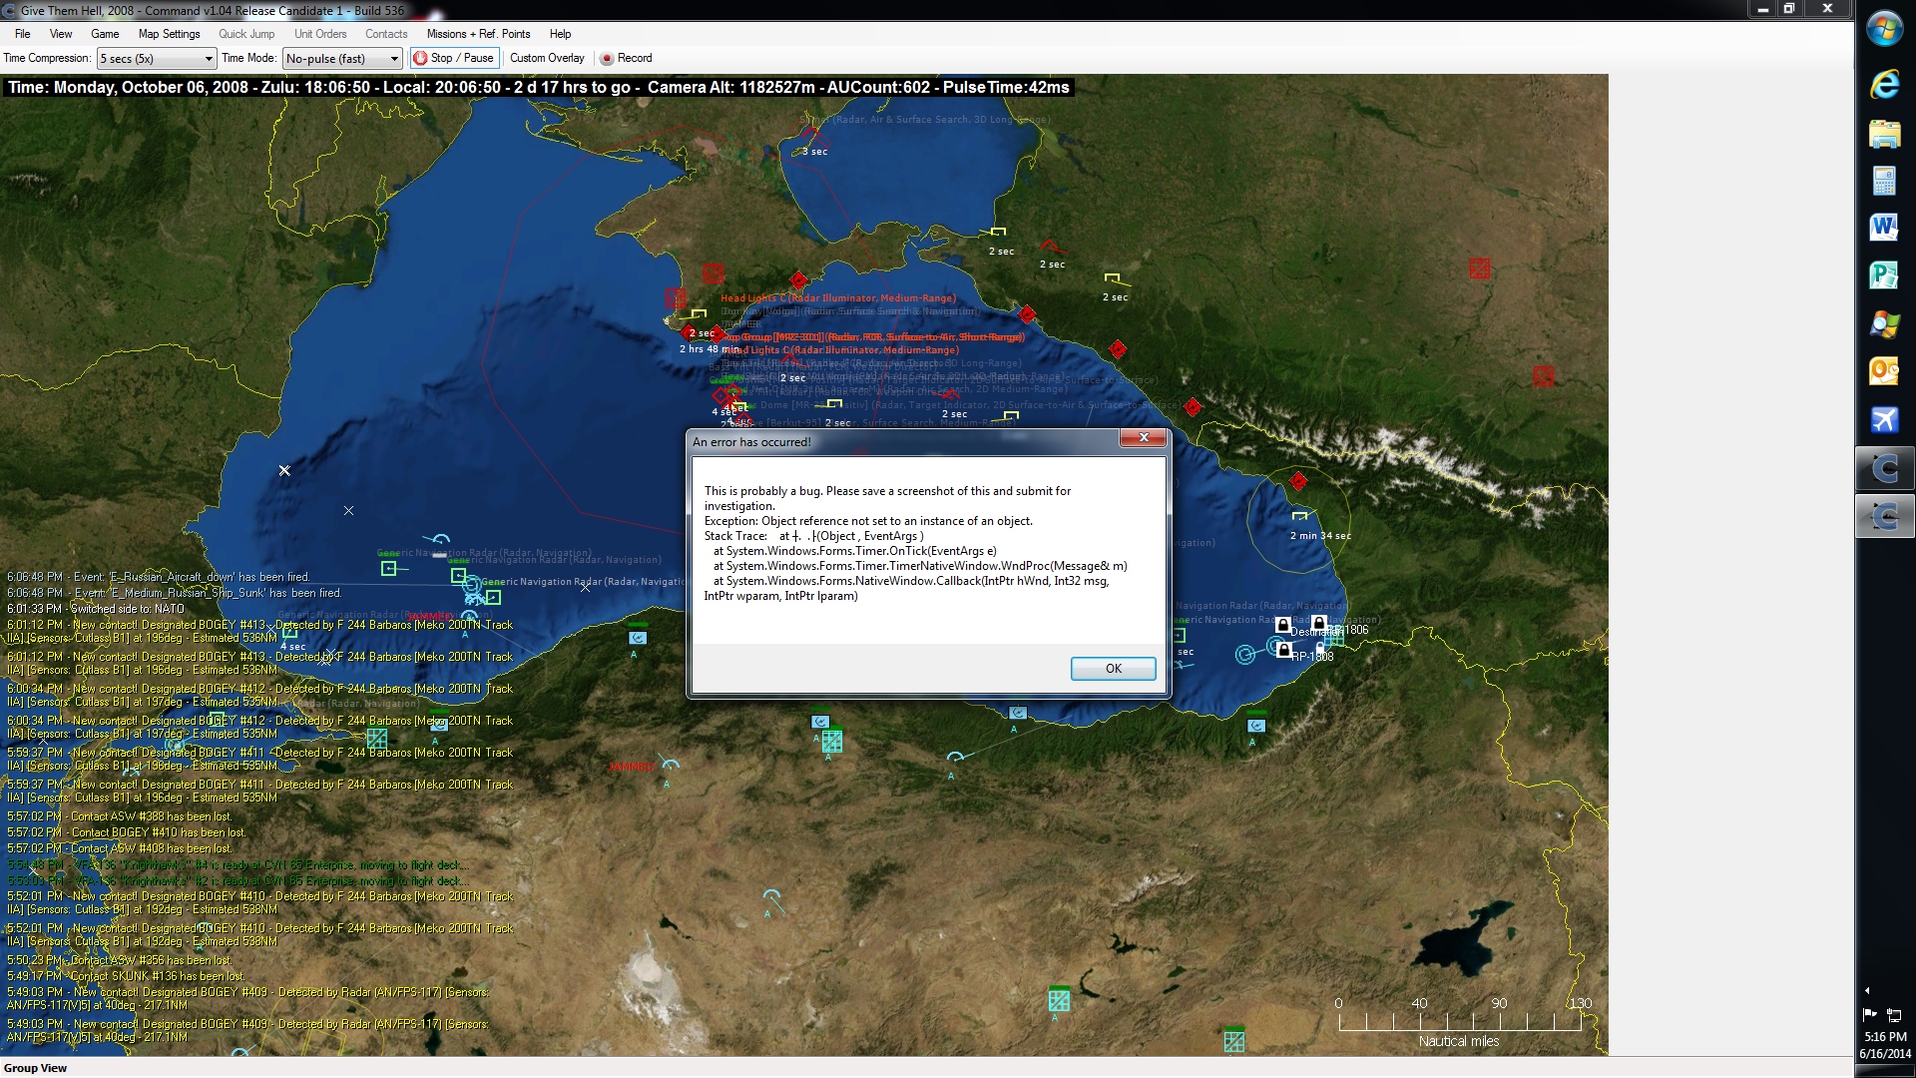Viewport: 1916px width, 1078px height.
Task: Open Microsoft Publisher from the taskbar
Action: [x=1884, y=275]
